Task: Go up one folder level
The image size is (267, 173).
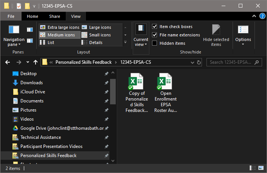Action: (x=36, y=62)
